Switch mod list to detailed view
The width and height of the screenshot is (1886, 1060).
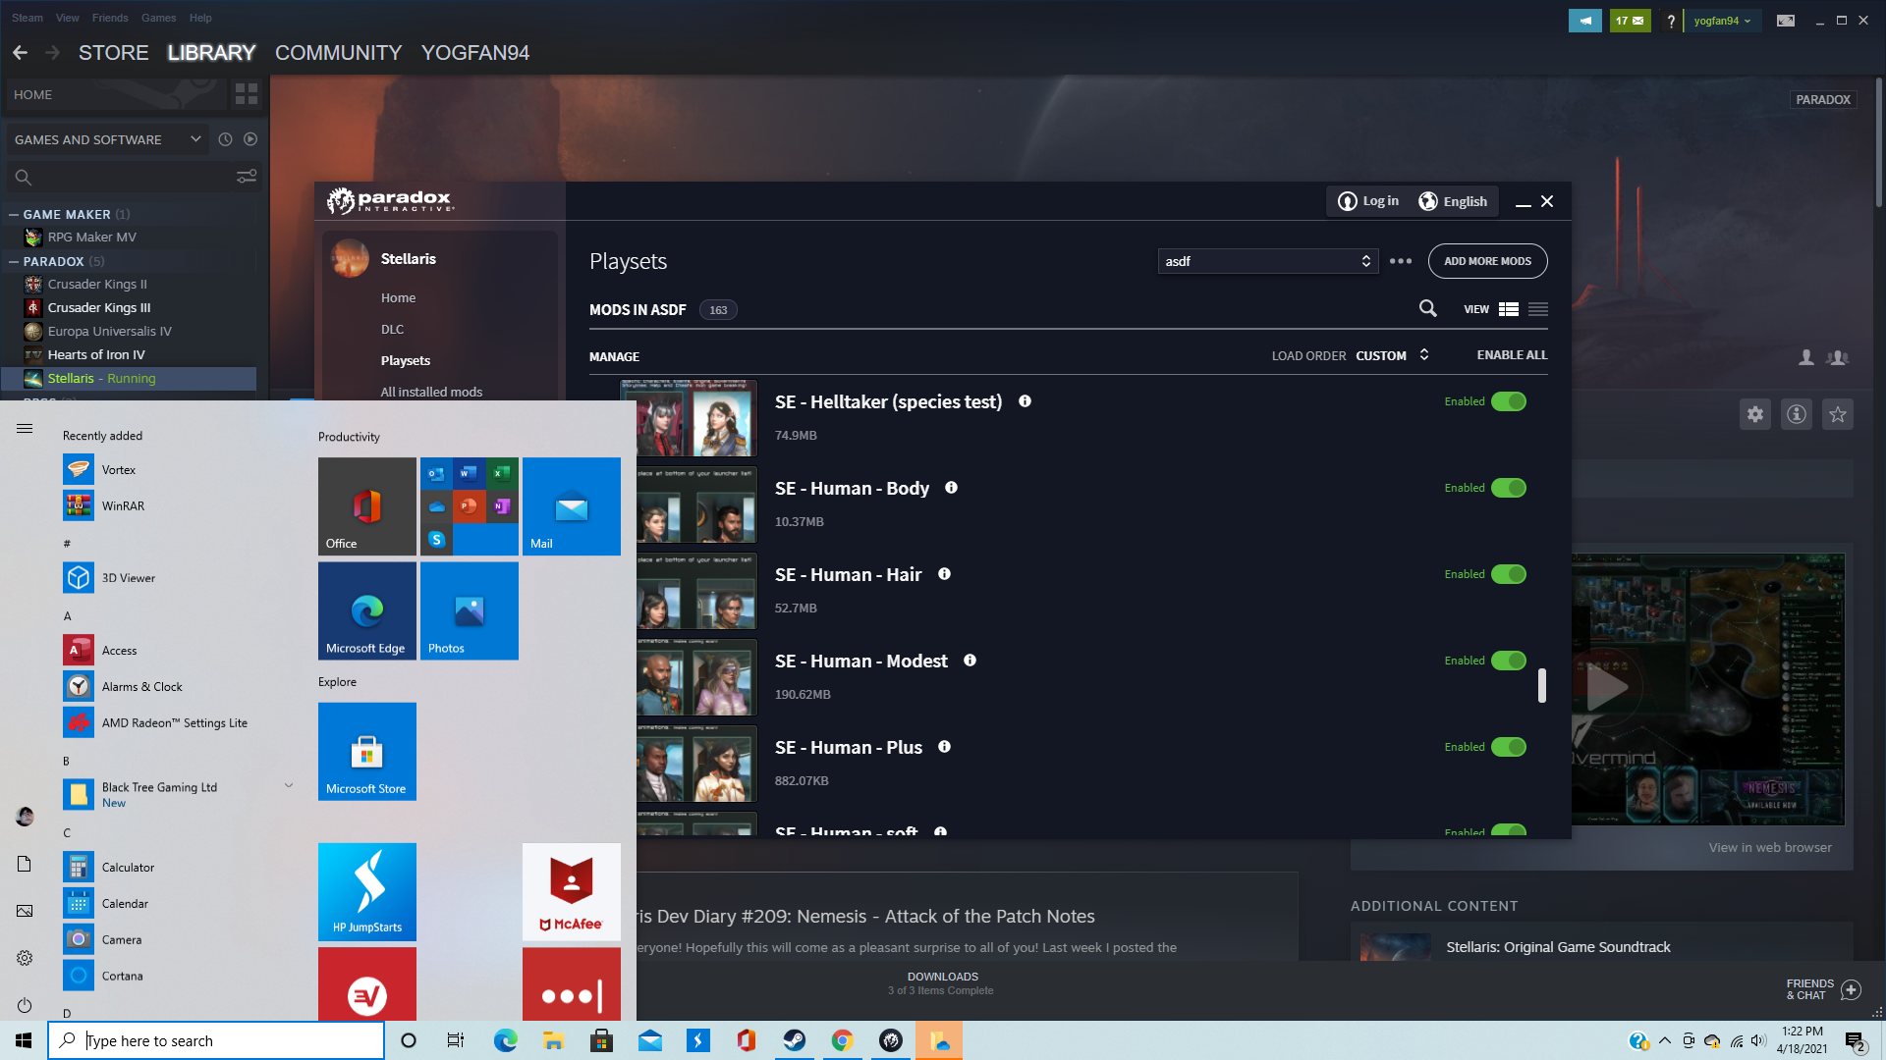coord(1509,309)
